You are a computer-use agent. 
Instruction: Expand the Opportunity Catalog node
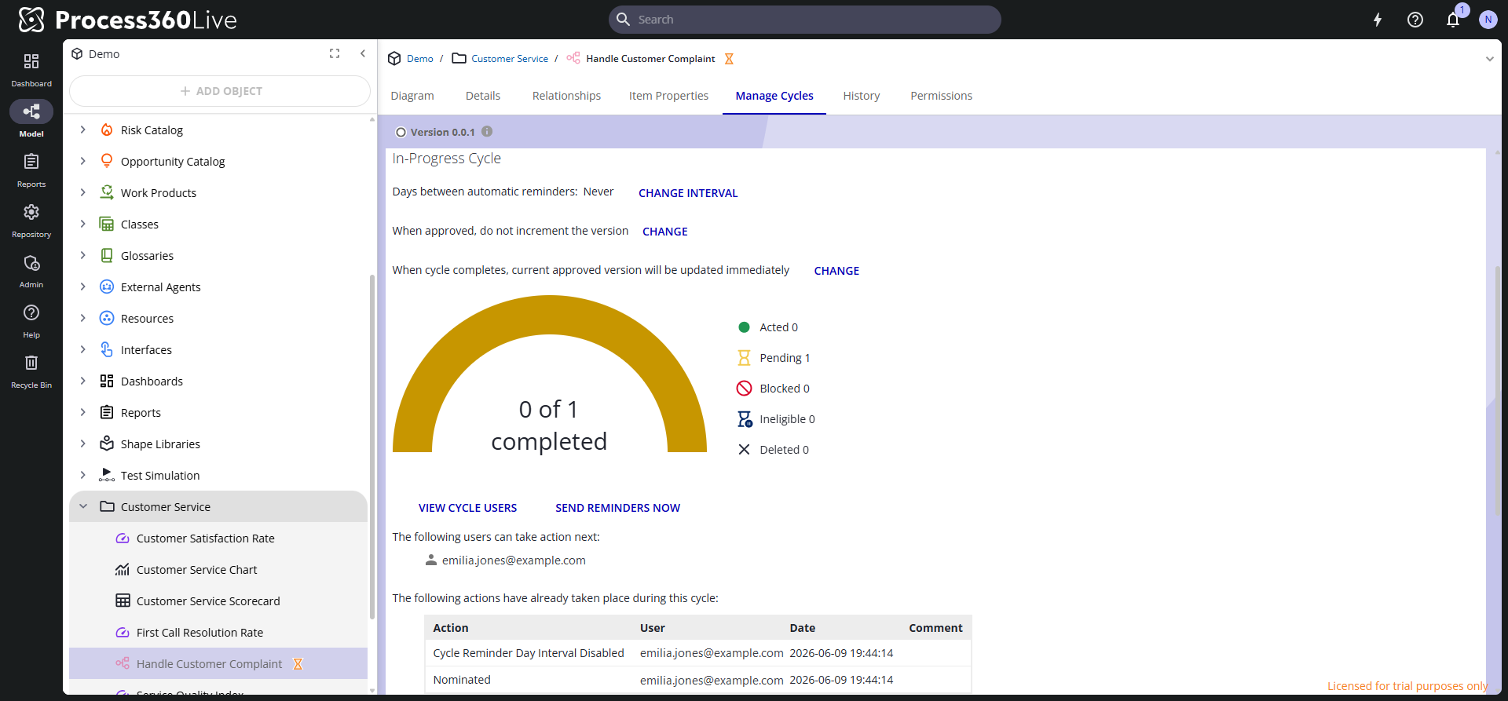83,161
